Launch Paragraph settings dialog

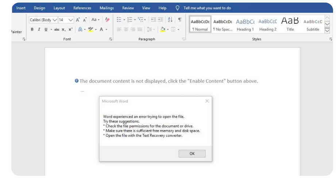[x=183, y=39]
